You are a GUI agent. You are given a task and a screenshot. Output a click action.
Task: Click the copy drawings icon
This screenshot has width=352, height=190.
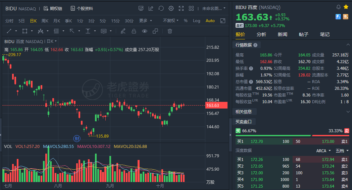[x=155, y=31]
